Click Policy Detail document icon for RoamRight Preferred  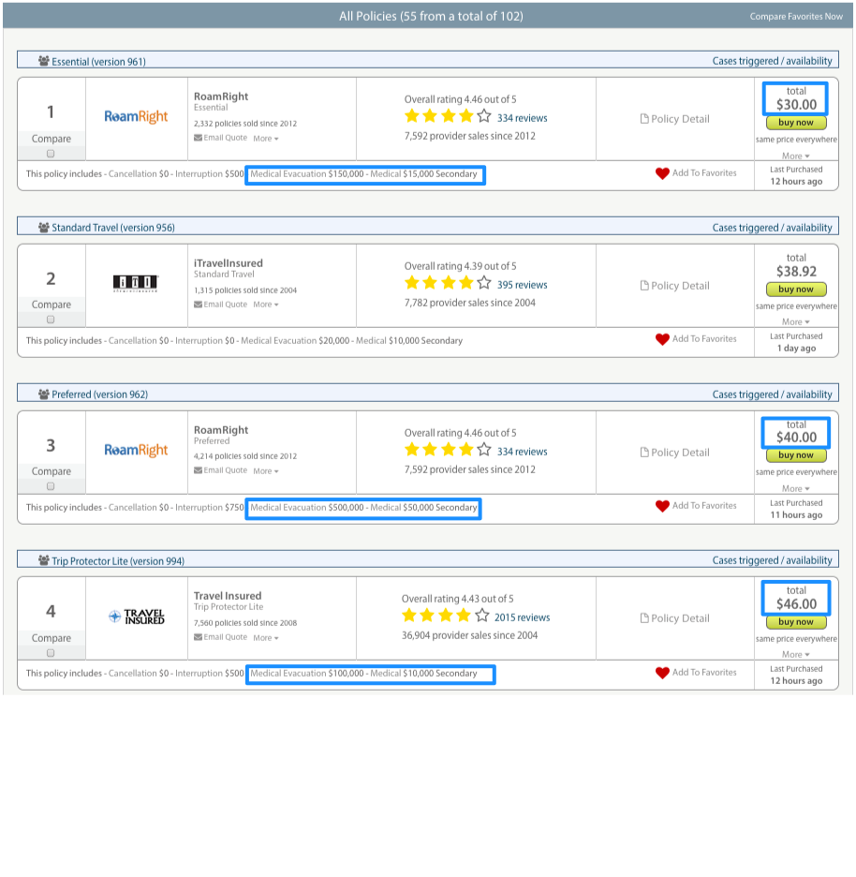coord(643,453)
